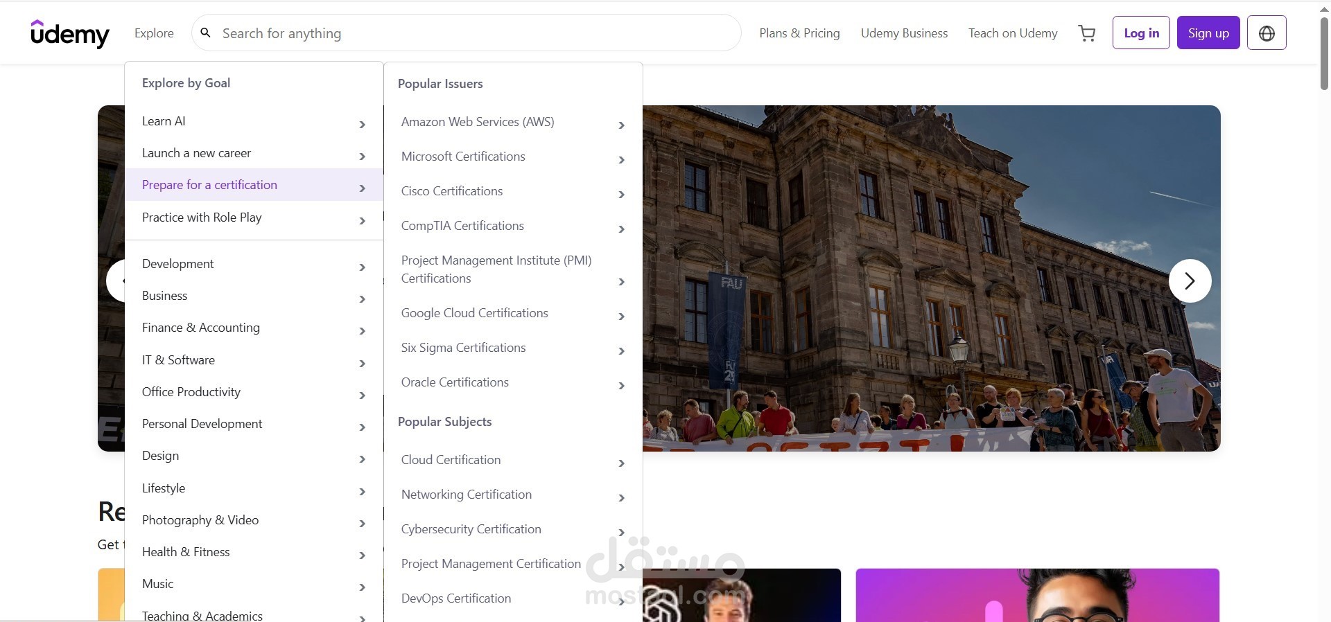Image resolution: width=1331 pixels, height=622 pixels.
Task: Open Cloud Certification subject
Action: tap(513, 460)
